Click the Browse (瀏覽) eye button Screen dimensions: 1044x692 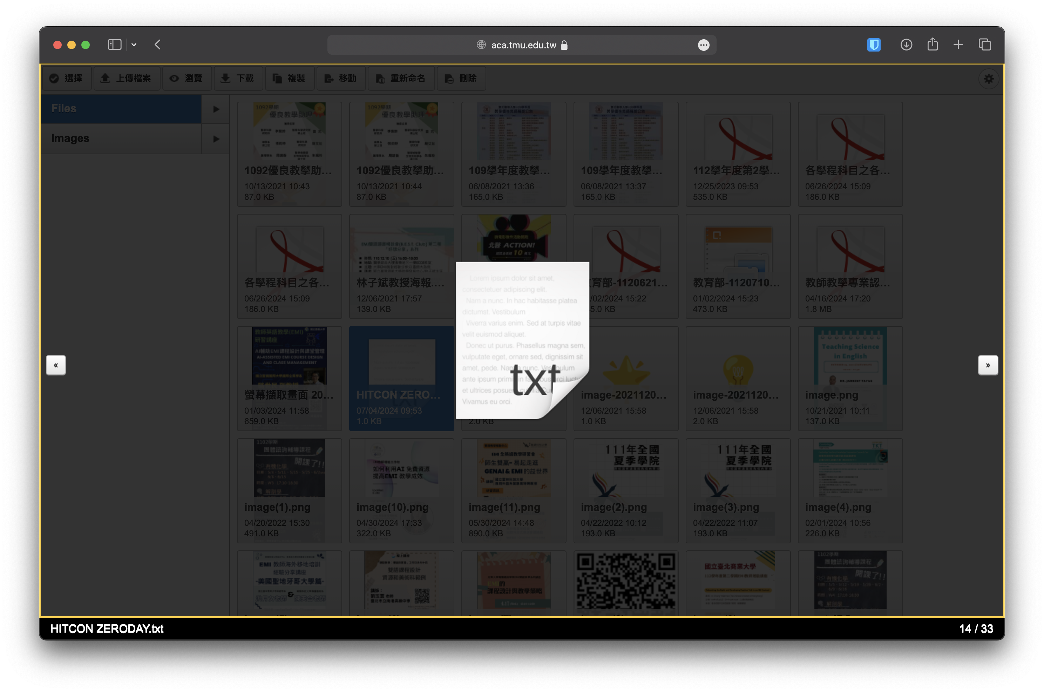(187, 79)
